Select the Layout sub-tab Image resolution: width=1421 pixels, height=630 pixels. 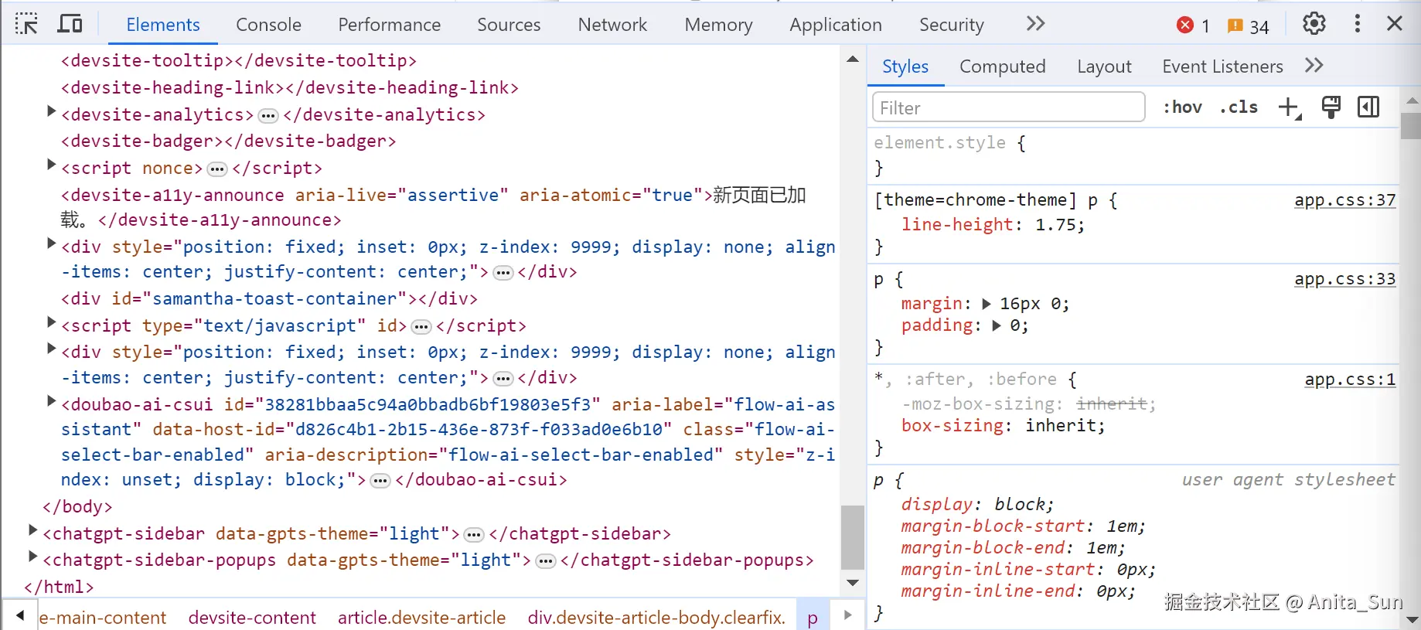tap(1104, 66)
